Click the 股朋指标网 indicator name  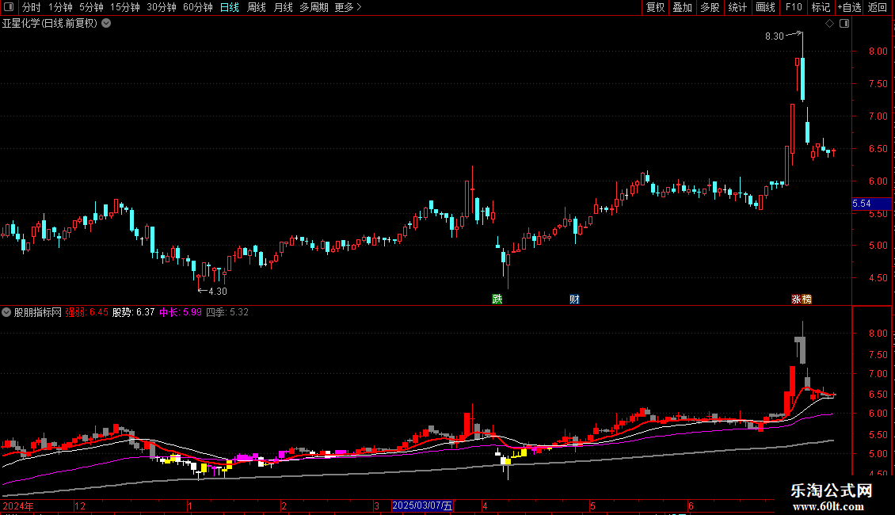38,312
